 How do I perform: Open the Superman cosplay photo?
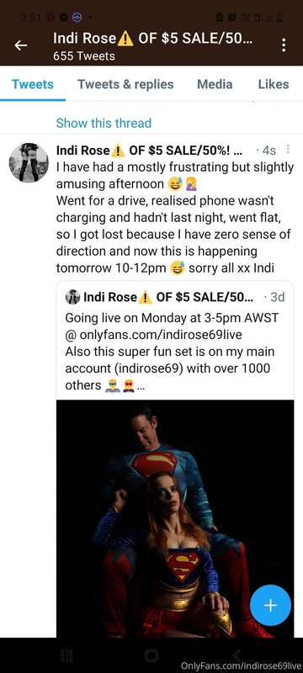click(x=175, y=518)
